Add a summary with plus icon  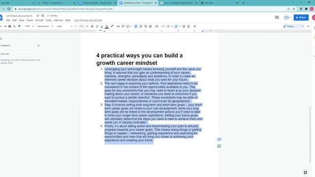tap(38, 46)
